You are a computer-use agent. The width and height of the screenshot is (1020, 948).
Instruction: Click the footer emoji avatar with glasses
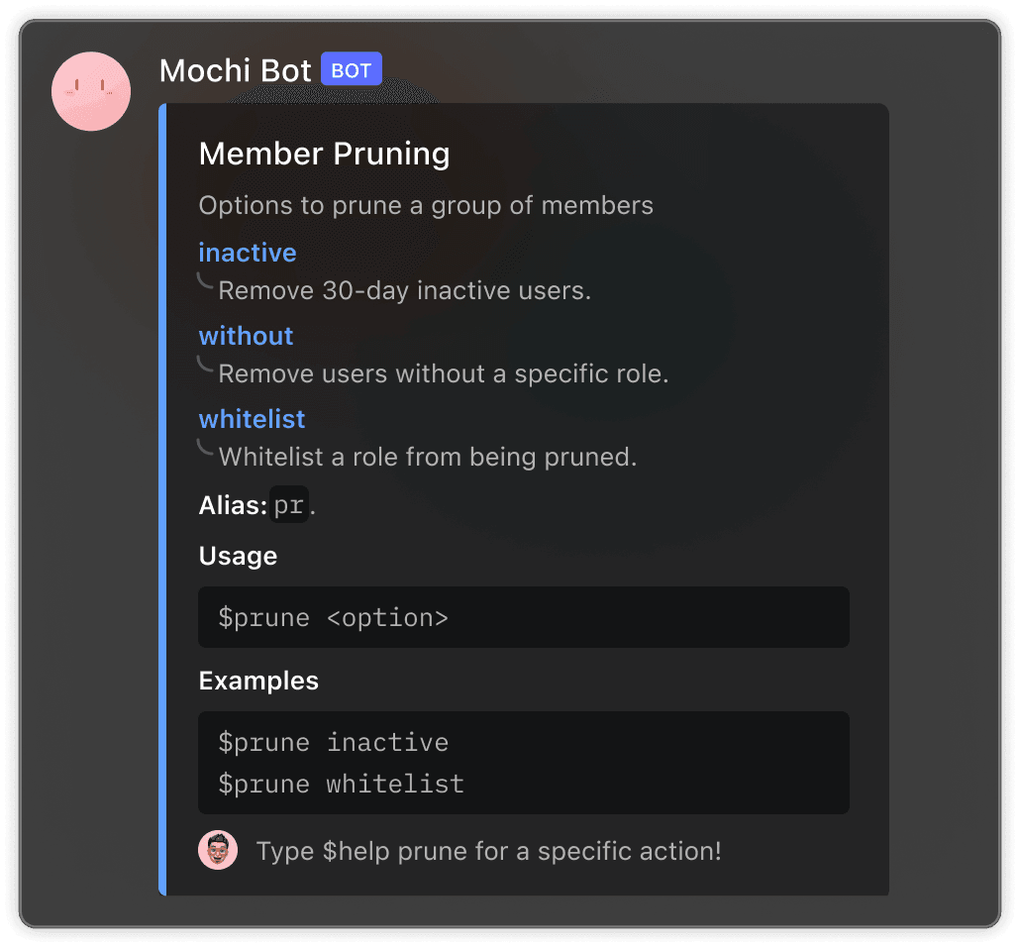point(218,850)
